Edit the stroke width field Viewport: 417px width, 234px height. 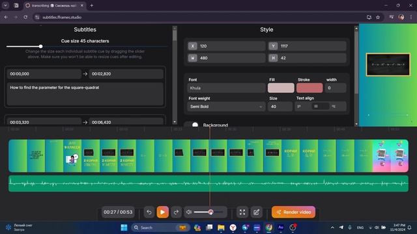(x=336, y=88)
